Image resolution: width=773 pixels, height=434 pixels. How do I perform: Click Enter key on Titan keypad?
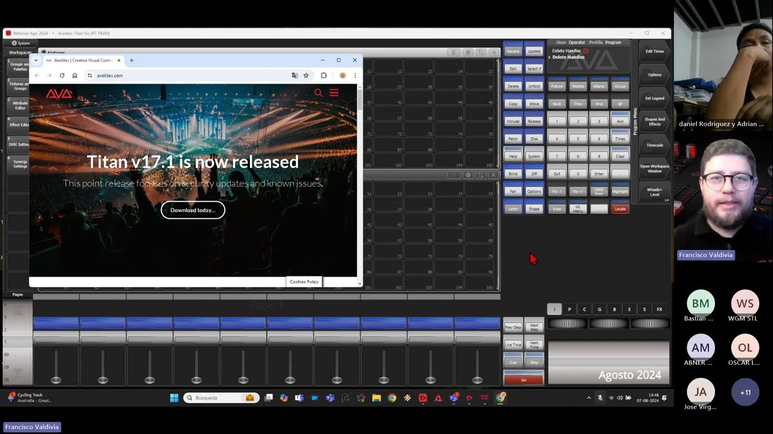599,174
